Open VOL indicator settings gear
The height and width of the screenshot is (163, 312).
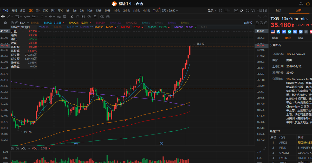point(12,148)
